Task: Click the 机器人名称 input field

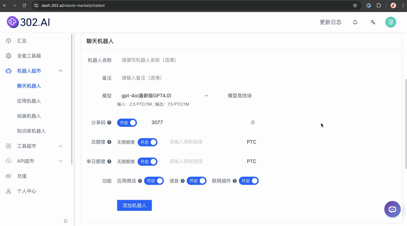Action: 189,60
